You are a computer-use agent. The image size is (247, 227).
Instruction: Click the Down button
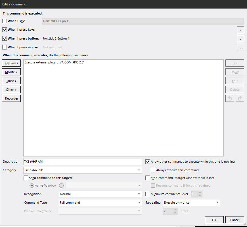point(235,72)
